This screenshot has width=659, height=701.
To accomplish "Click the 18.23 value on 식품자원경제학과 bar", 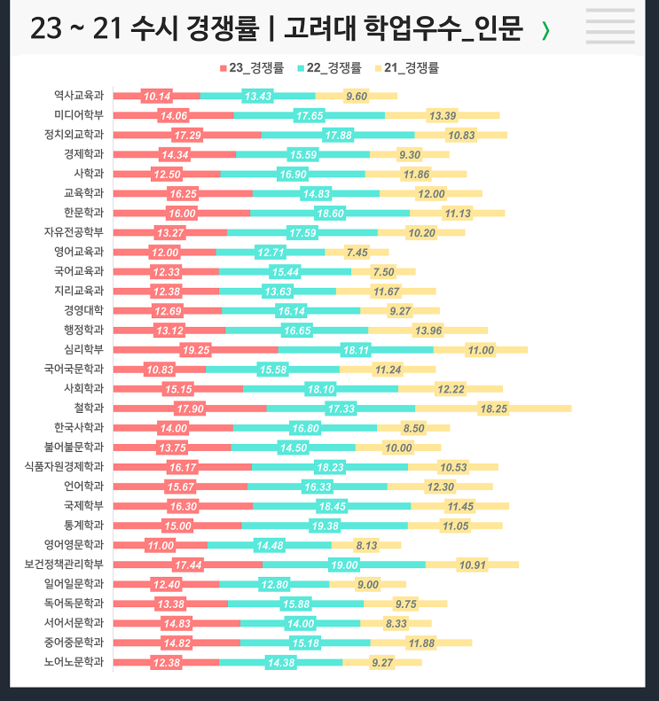I will click(330, 468).
